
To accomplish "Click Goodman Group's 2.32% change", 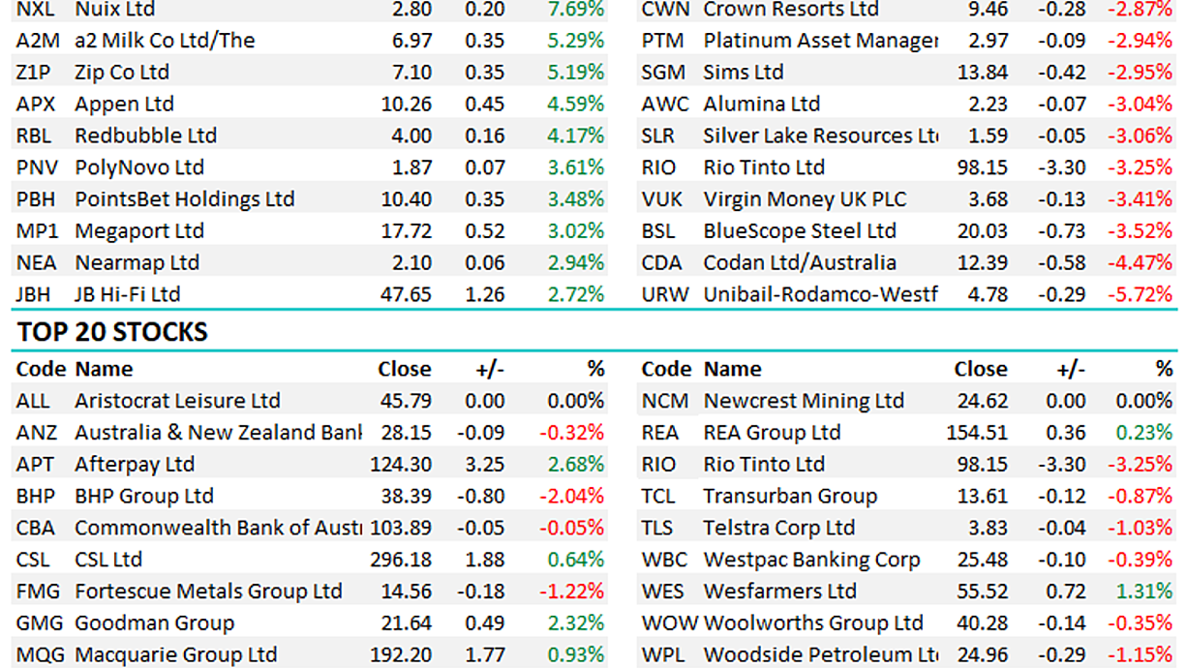I will click(x=575, y=623).
